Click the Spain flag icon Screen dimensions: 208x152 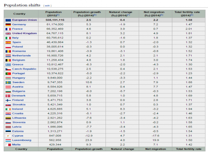click(8, 43)
